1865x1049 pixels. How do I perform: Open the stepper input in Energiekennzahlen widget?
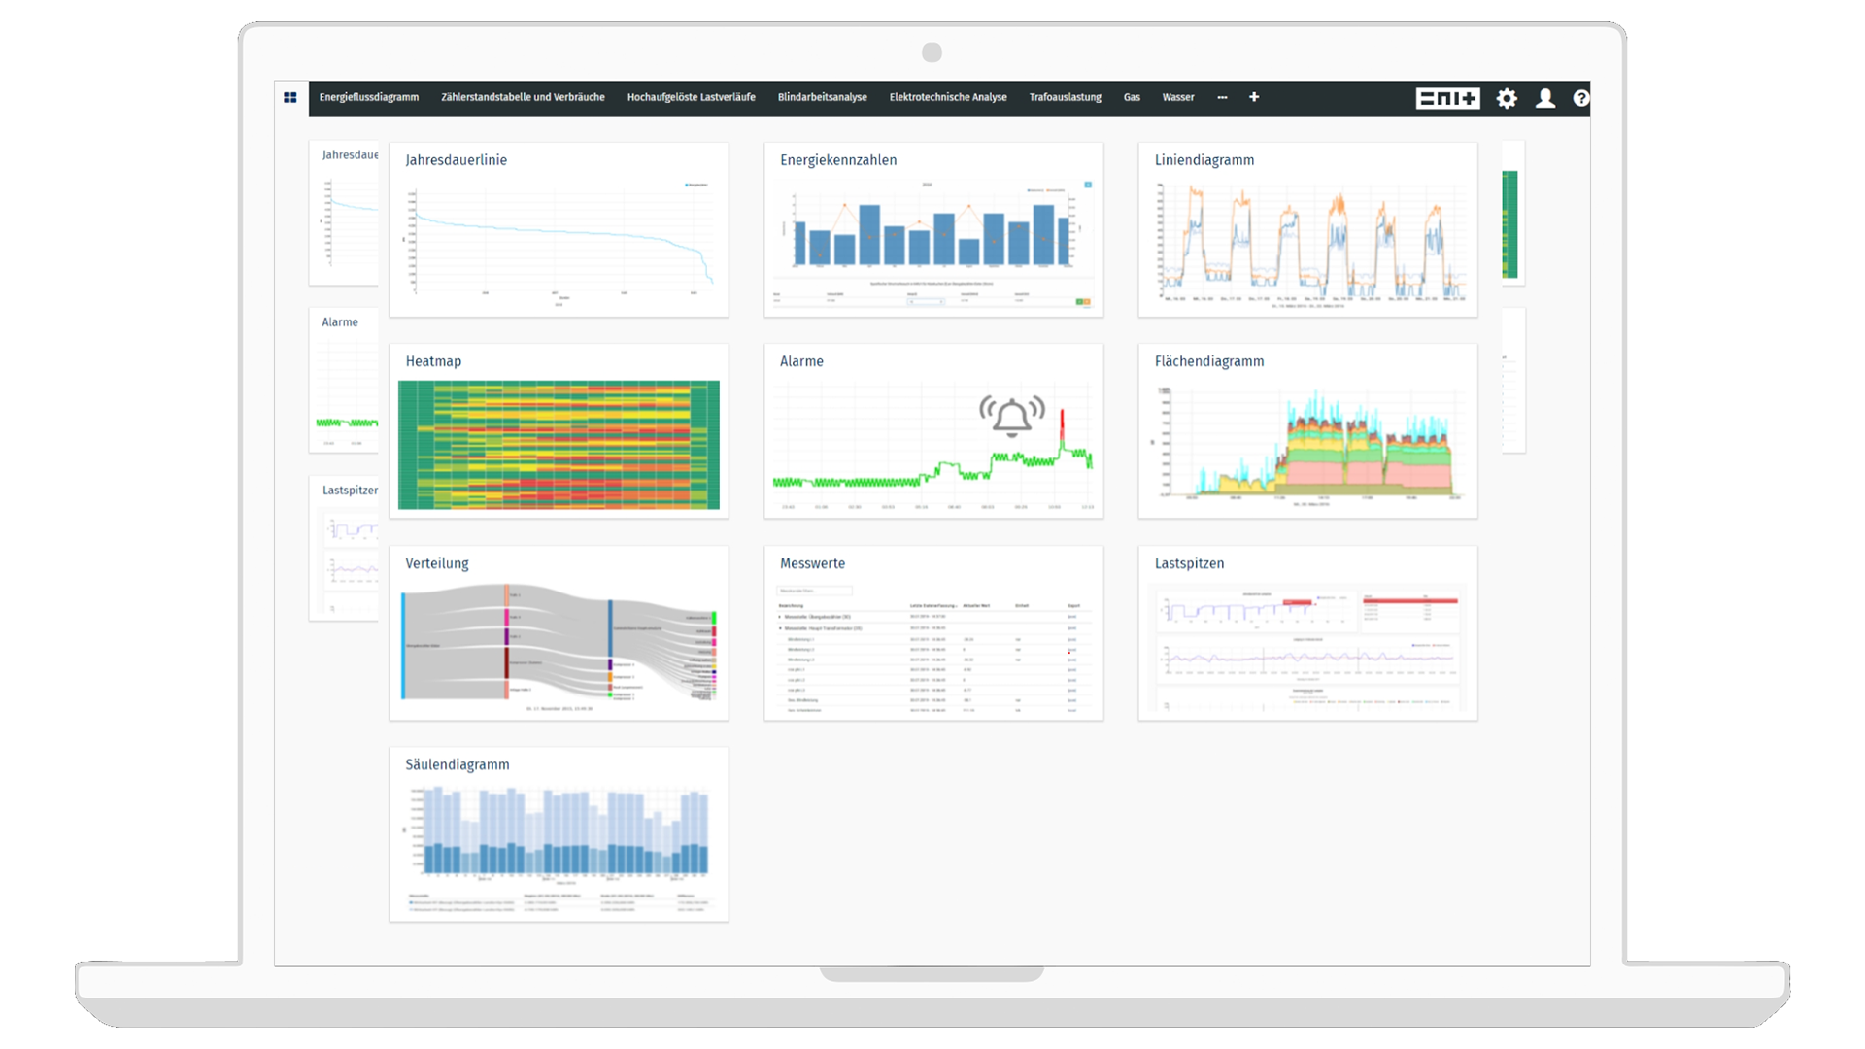[926, 302]
